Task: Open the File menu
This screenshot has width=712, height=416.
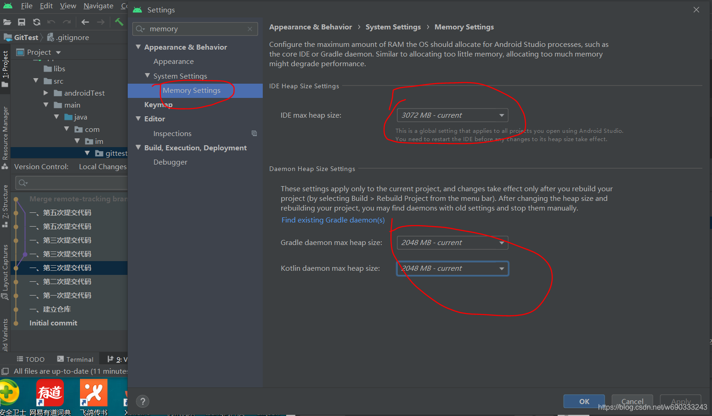Action: [x=27, y=6]
